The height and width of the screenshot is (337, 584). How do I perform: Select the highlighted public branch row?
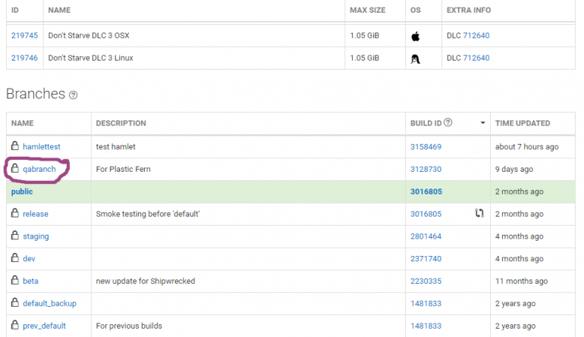[290, 192]
